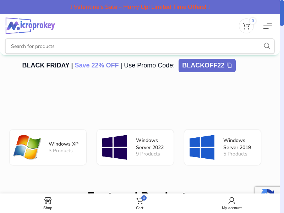Click the Microprokey logo

30,26
